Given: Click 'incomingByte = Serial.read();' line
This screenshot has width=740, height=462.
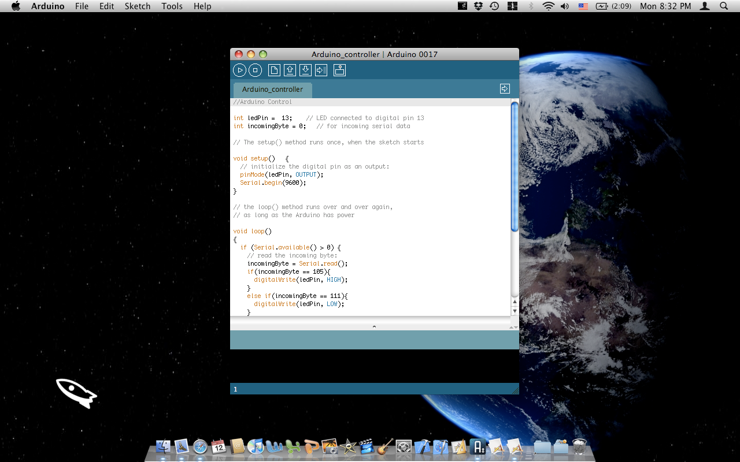Looking at the screenshot, I should [x=297, y=263].
